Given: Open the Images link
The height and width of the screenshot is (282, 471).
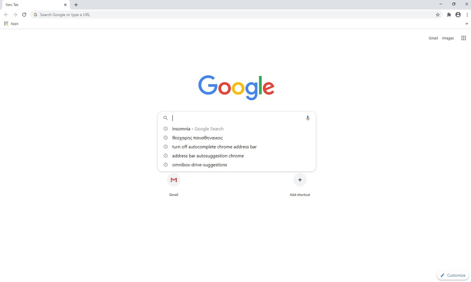Looking at the screenshot, I should pos(448,38).
